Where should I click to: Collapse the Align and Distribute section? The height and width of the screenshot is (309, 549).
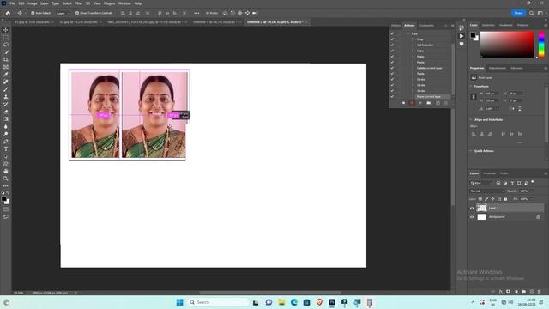471,120
